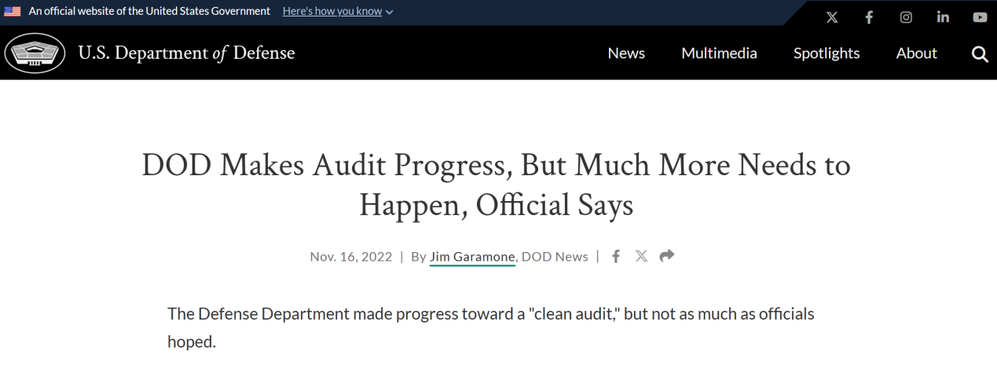Open the Multimedia menu
This screenshot has width=997, height=373.
[719, 53]
